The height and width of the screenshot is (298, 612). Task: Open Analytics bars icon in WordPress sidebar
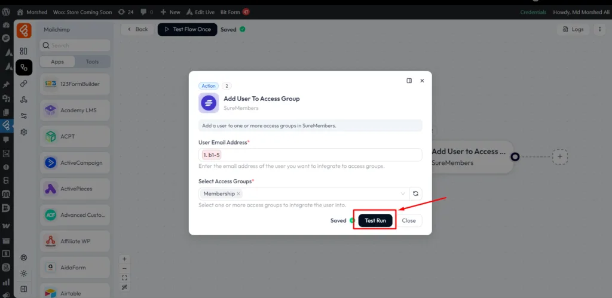pos(6,282)
